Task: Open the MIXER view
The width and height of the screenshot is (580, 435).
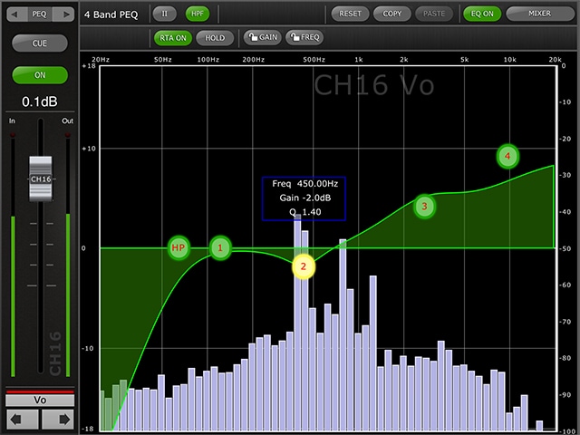Action: point(539,14)
